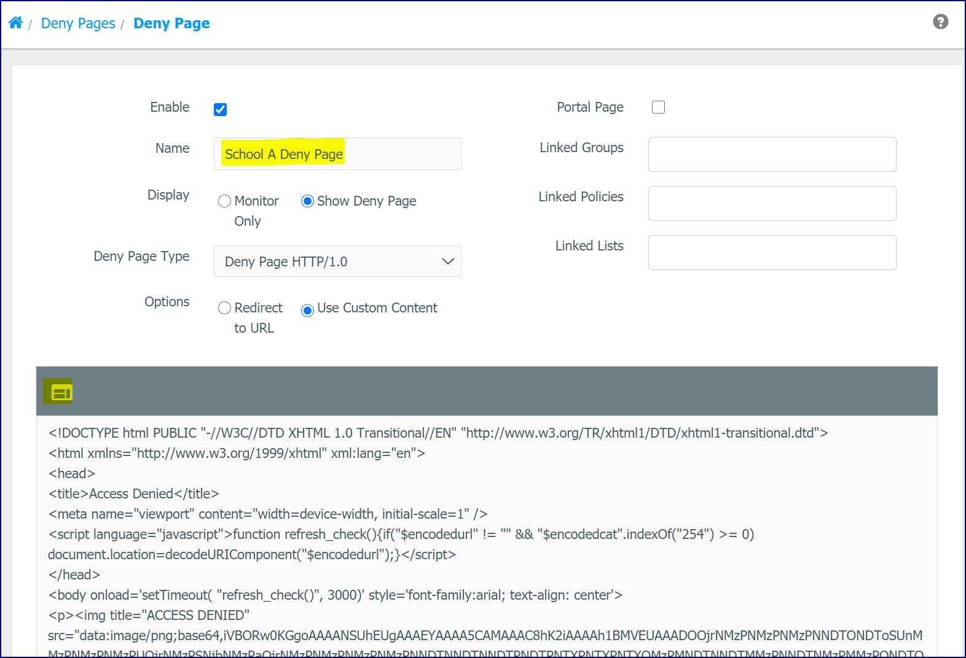Go to the home icon in breadcrumb
The image size is (966, 658).
click(15, 23)
